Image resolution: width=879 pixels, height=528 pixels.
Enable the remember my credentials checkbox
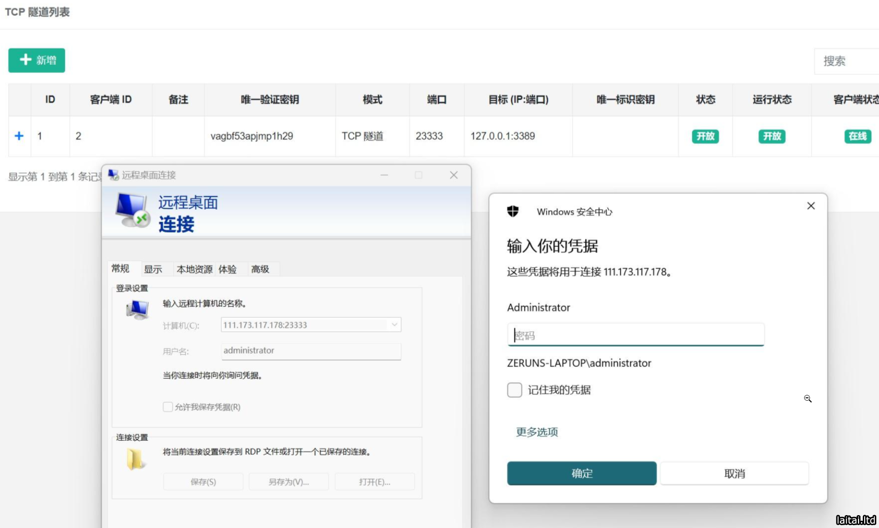[514, 390]
